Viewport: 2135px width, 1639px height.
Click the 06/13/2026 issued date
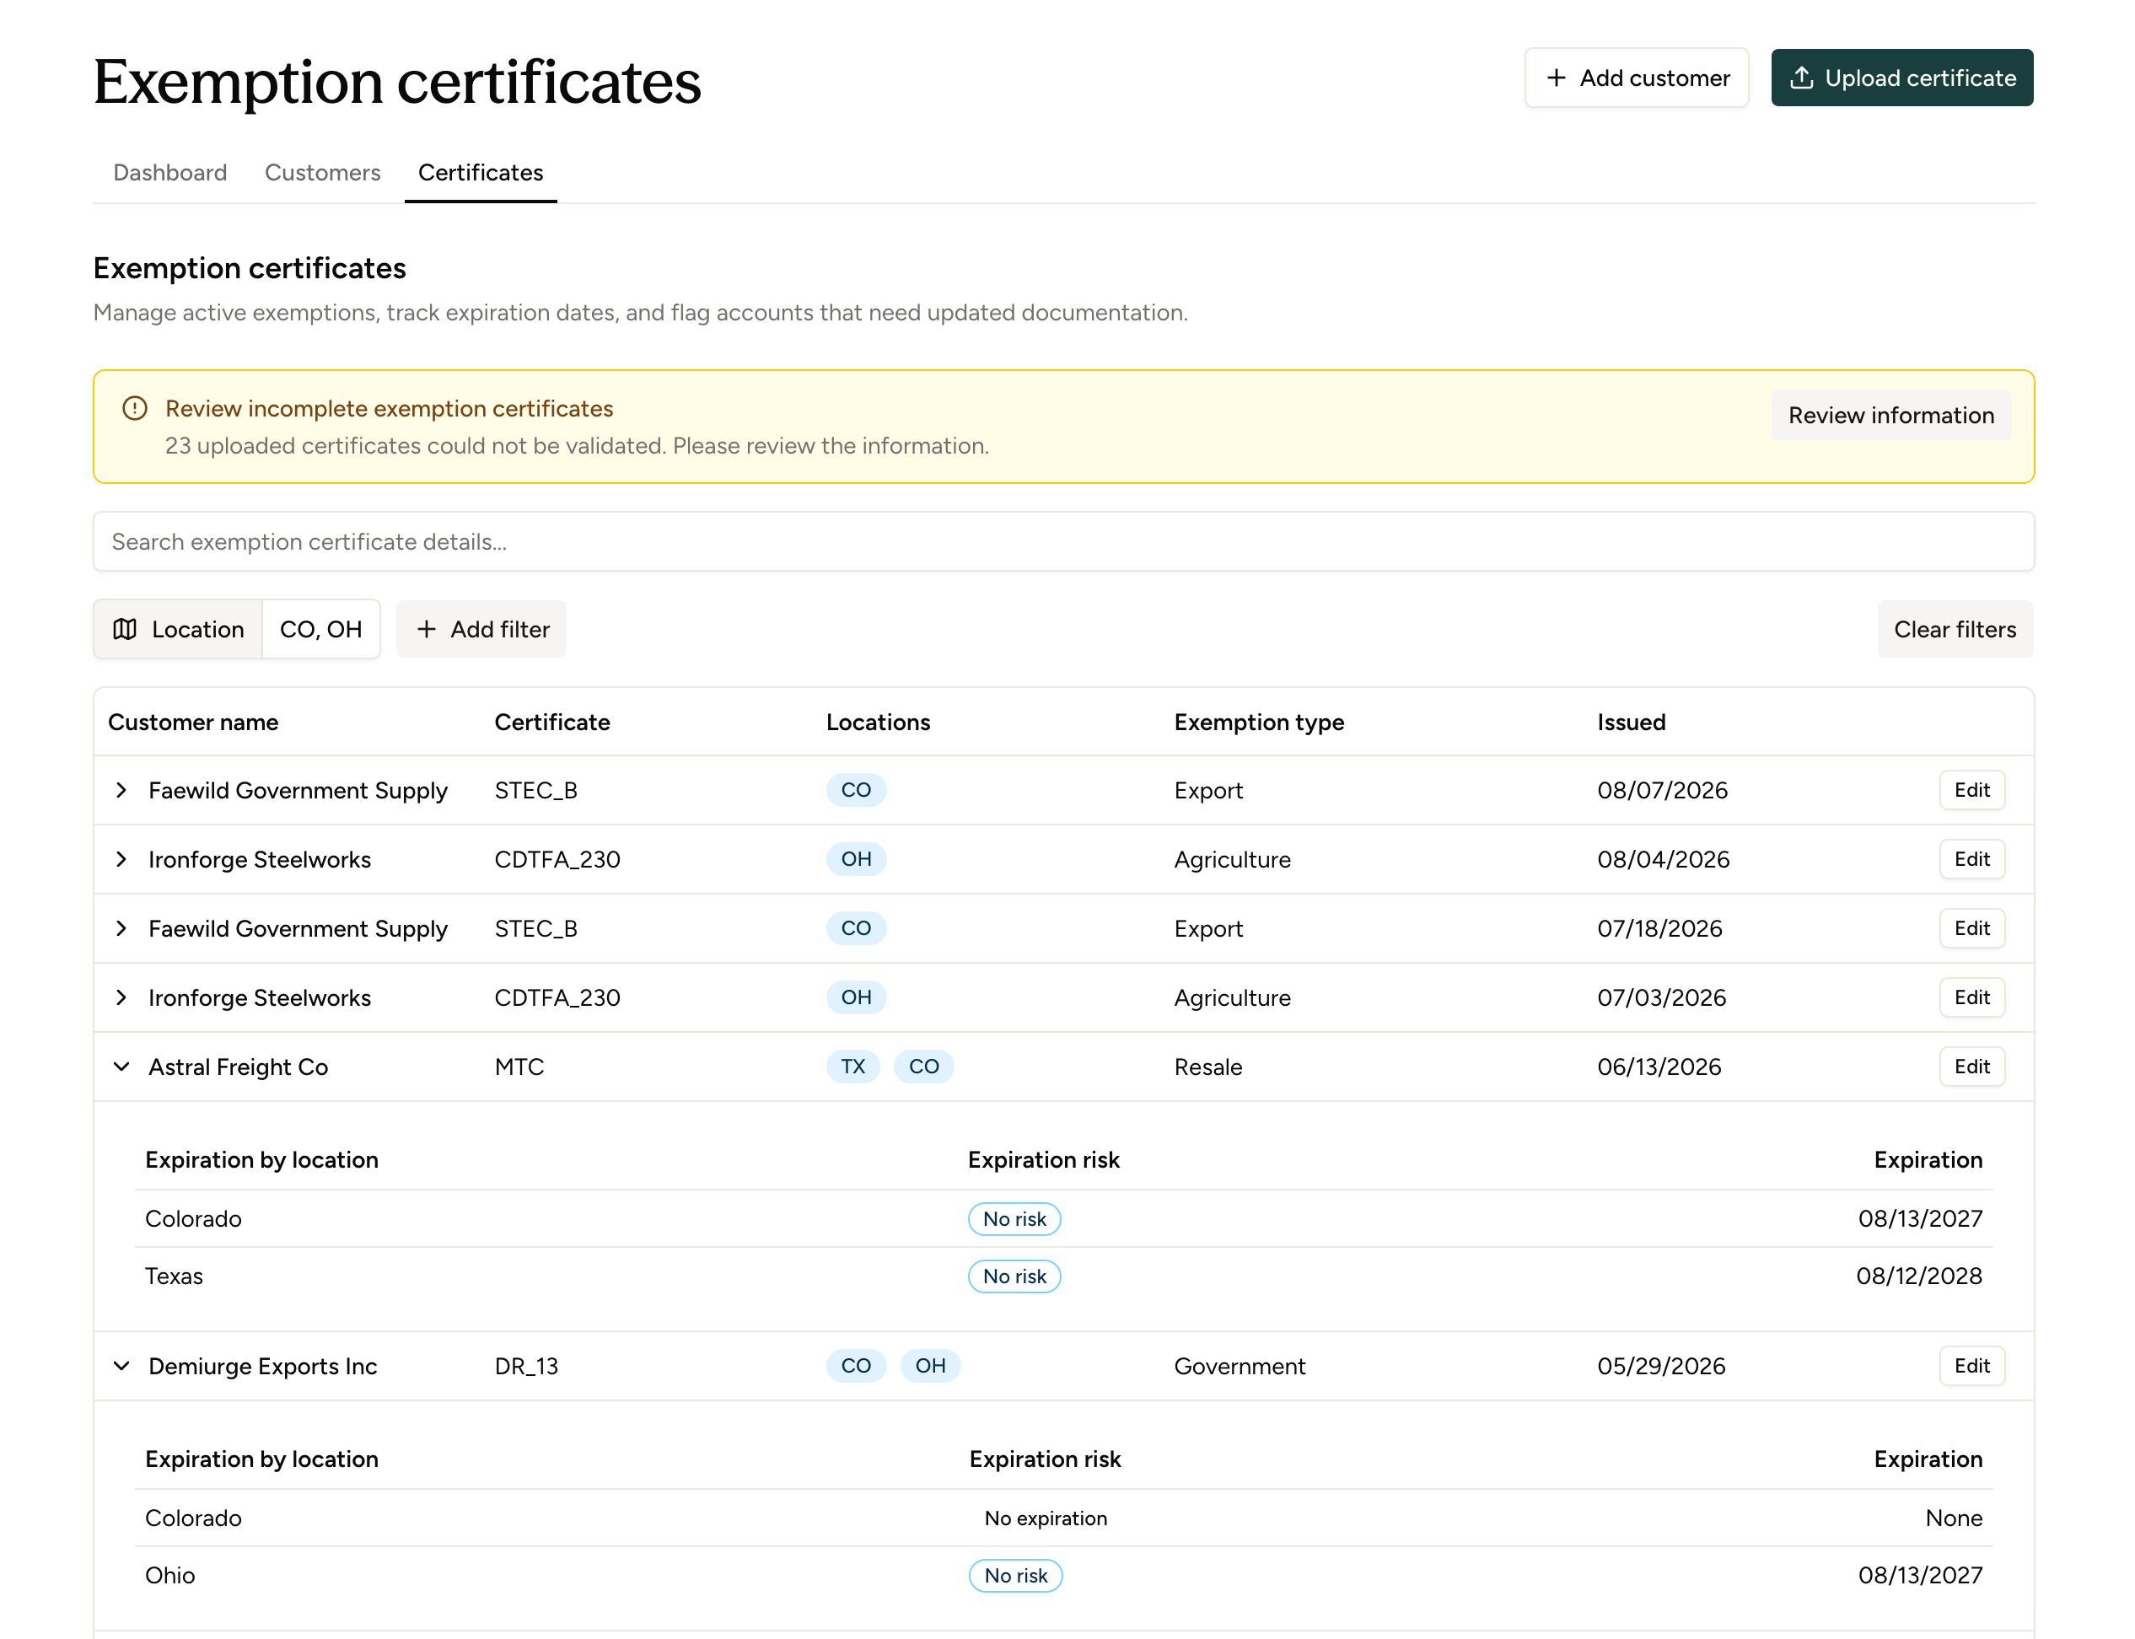click(x=1659, y=1067)
